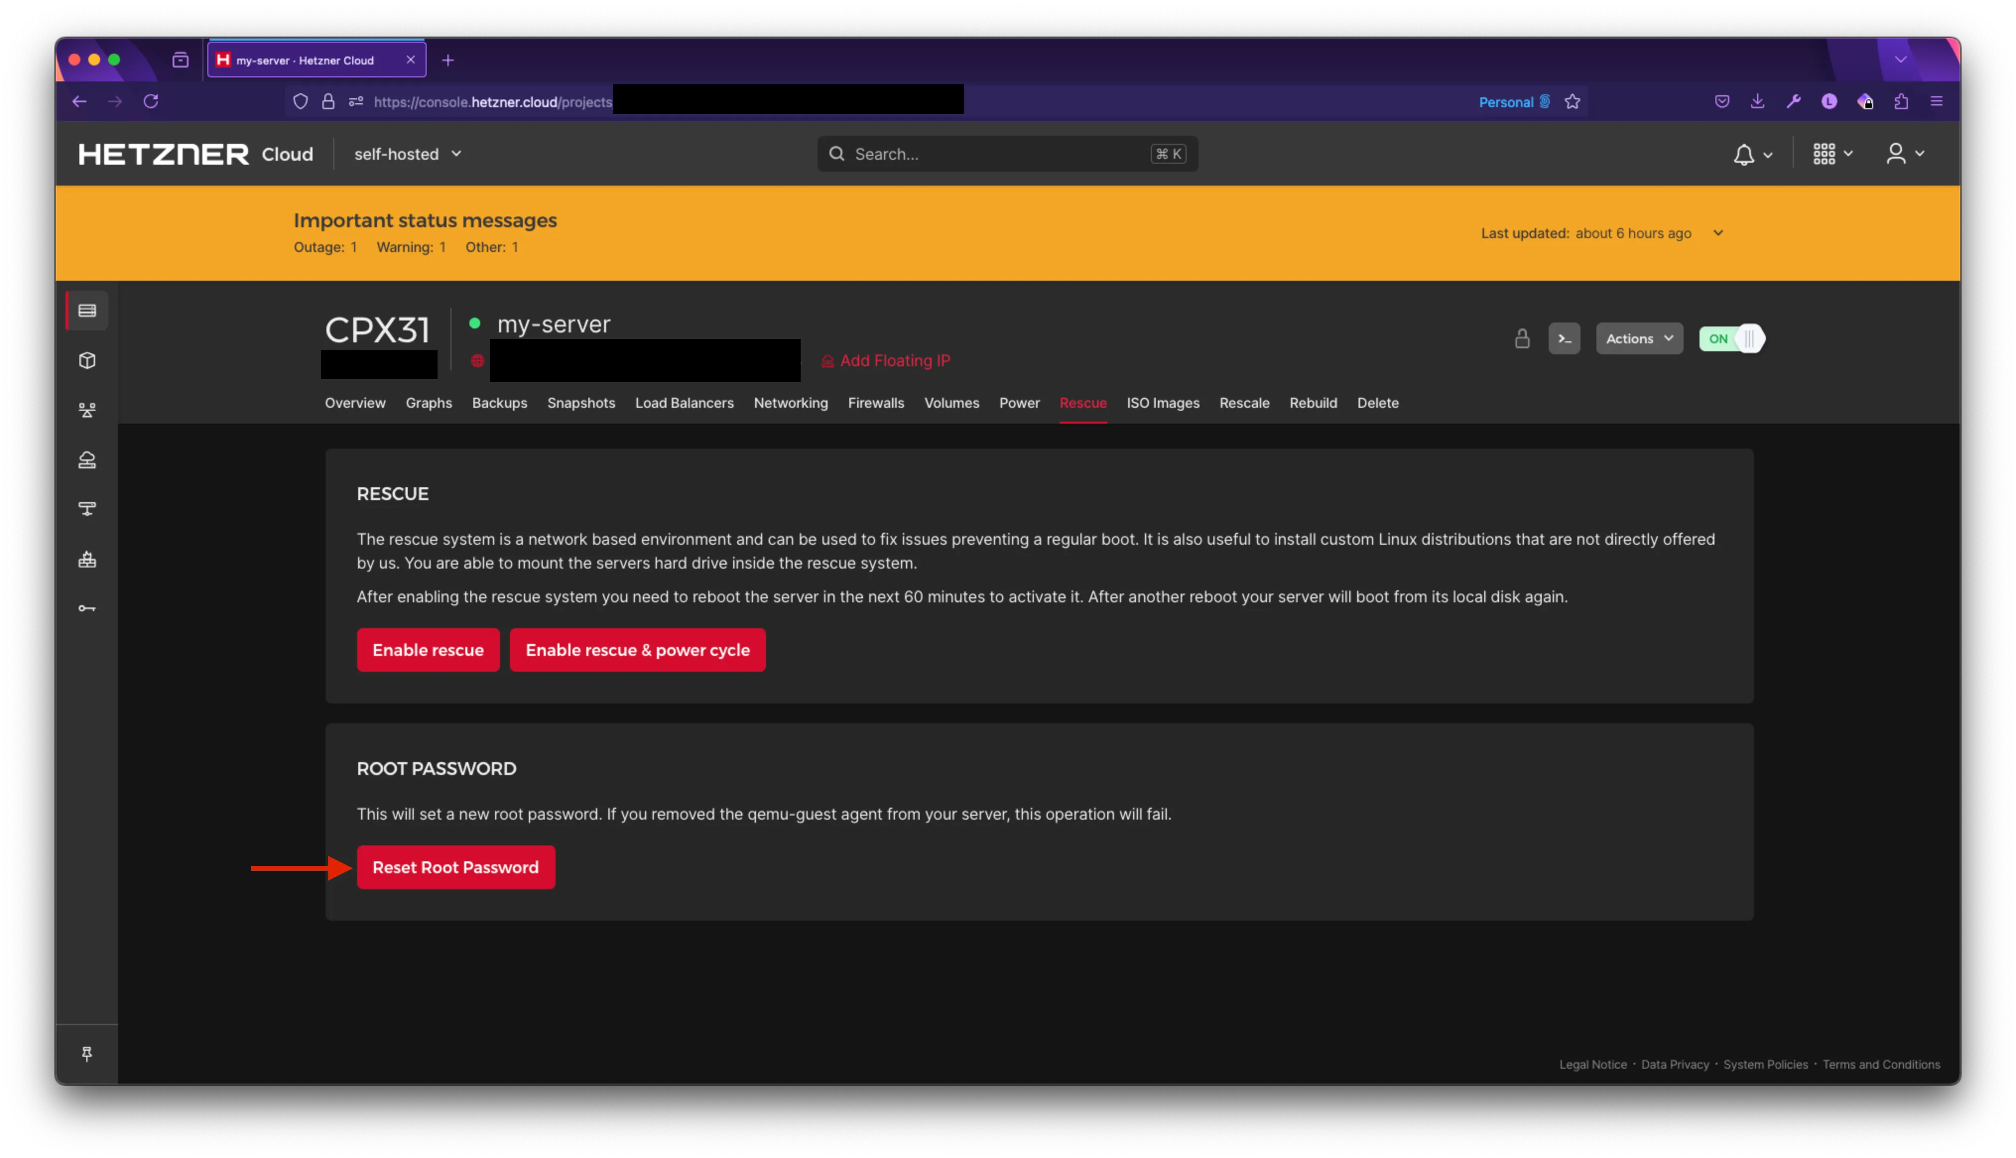2016x1158 pixels.
Task: Open Terms and Conditions footer link
Action: [x=1881, y=1064]
